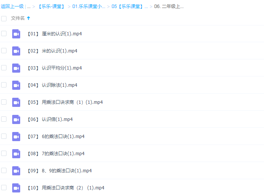Click video icon for 【01】厘米的认识 file
This screenshot has height=194, width=264.
16,34
